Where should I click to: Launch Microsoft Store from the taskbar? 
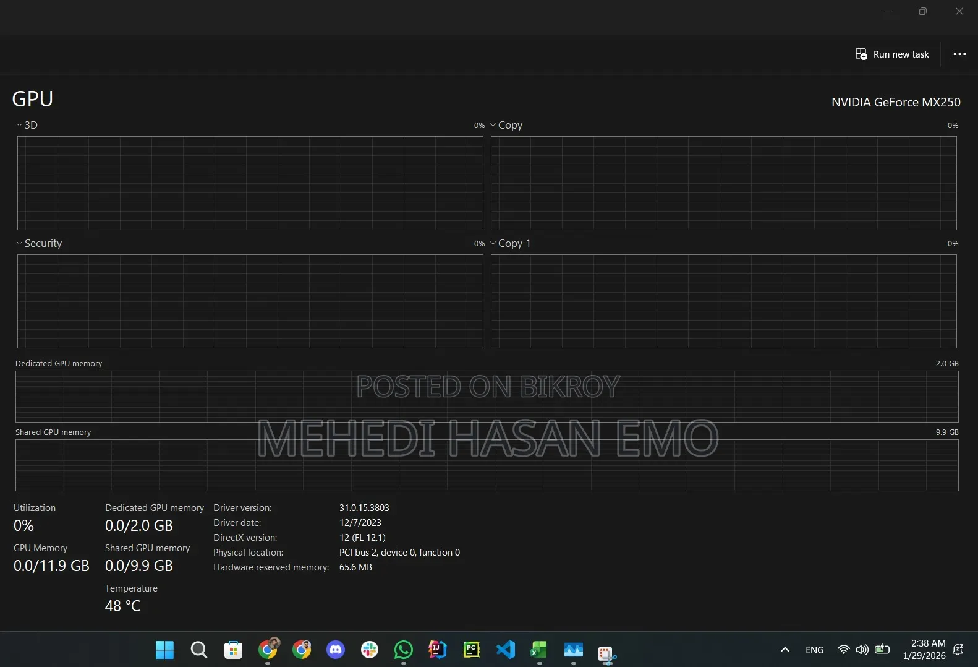pyautogui.click(x=233, y=650)
